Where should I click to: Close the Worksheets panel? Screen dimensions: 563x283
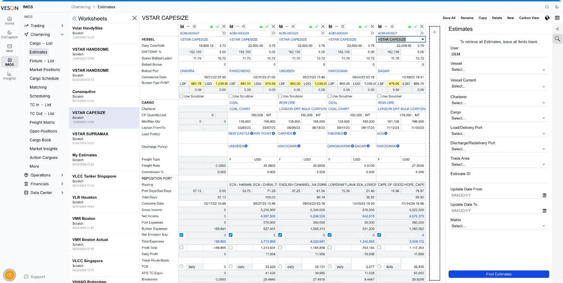coord(134,18)
